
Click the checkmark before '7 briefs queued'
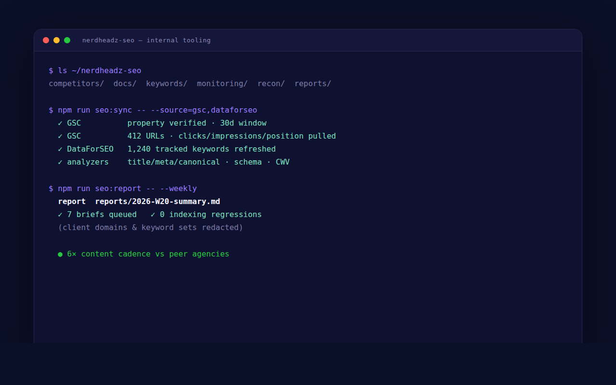click(60, 215)
